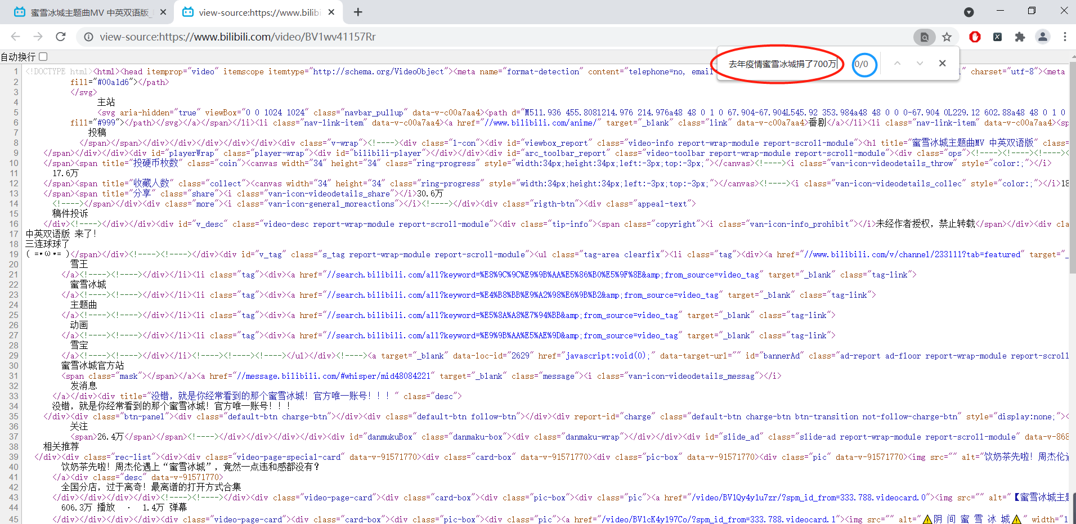Close the find bar
Image resolution: width=1076 pixels, height=524 pixels.
pyautogui.click(x=942, y=63)
